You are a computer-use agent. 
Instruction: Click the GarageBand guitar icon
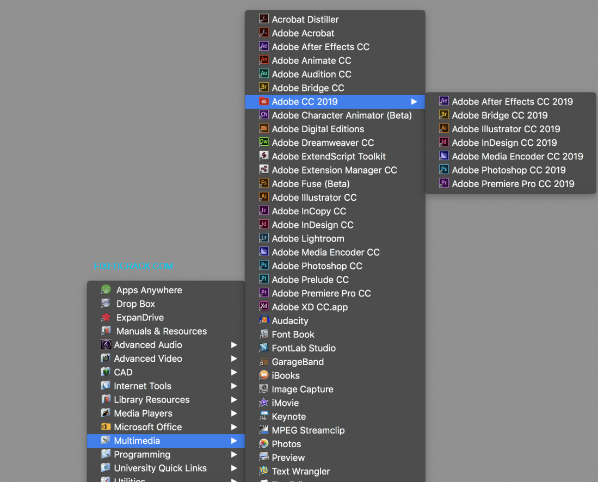coord(263,361)
